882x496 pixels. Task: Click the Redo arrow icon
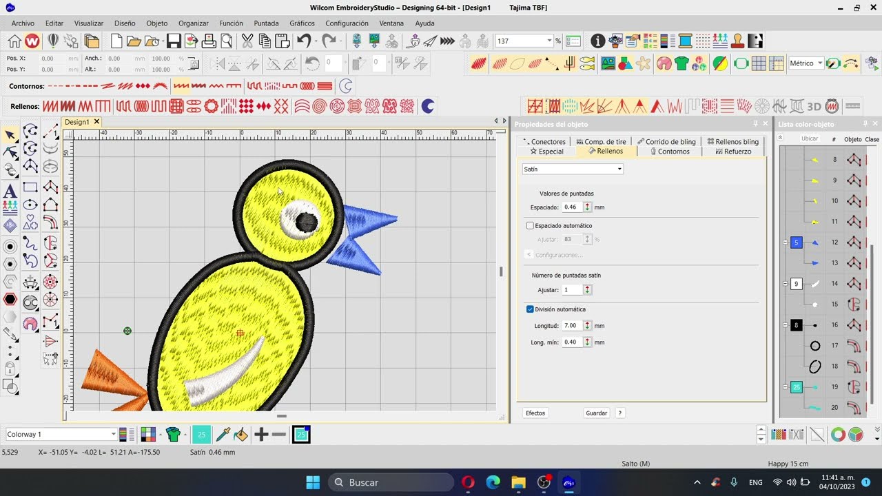(329, 41)
